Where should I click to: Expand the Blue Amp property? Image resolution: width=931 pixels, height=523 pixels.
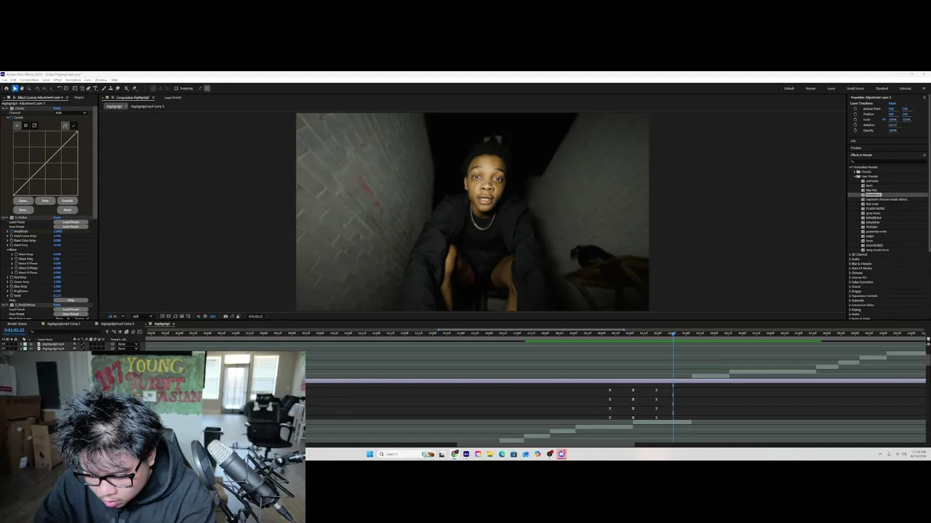pos(9,287)
